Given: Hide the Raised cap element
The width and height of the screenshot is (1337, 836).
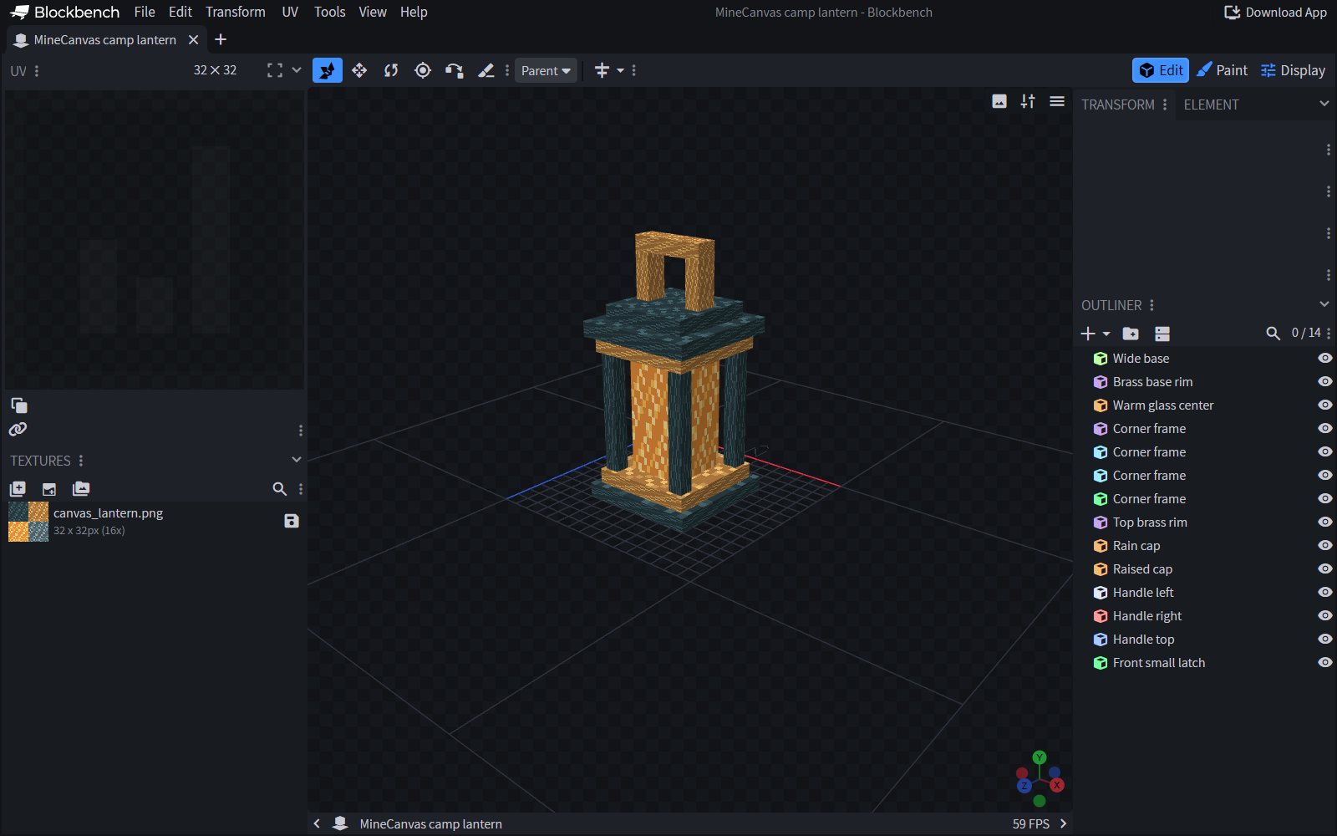Looking at the screenshot, I should coord(1325,568).
